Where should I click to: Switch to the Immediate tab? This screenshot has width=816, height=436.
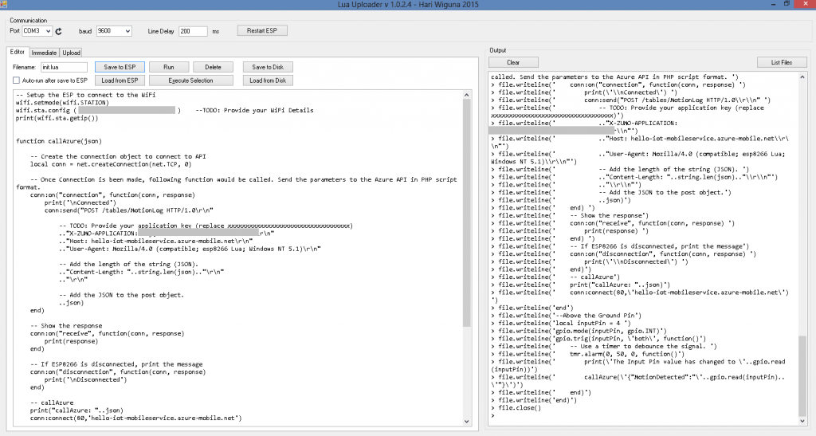tap(44, 53)
